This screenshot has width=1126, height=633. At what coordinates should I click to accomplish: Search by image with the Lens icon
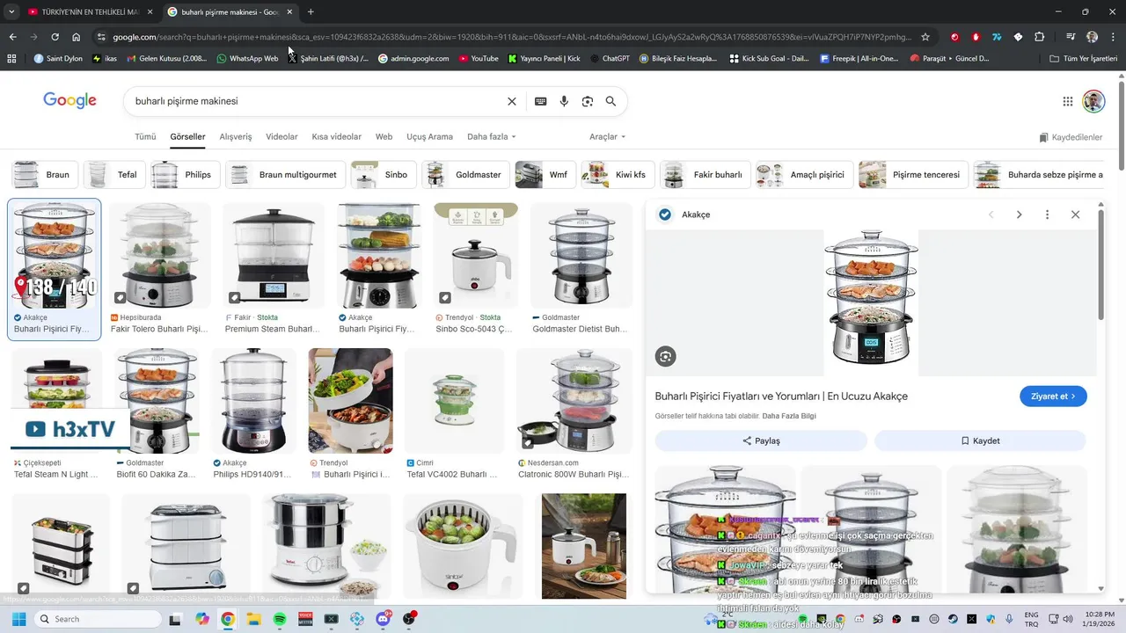[x=588, y=101]
